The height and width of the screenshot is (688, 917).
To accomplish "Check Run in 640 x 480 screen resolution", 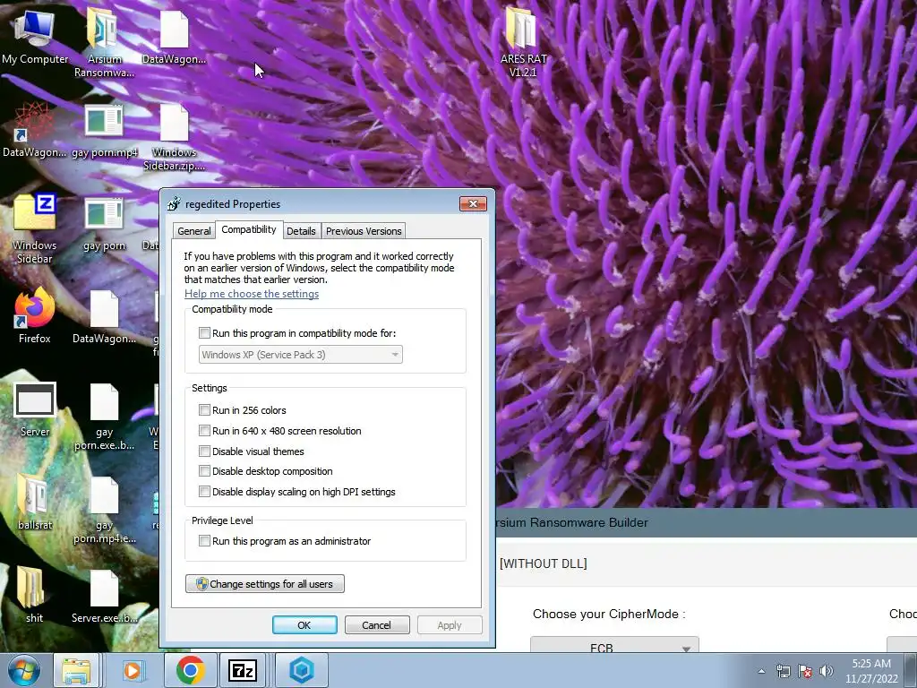I will 204,431.
